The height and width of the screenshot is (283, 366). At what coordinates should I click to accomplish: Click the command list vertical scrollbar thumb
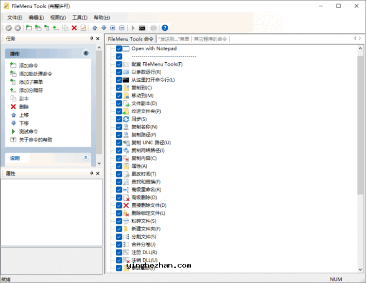(360, 125)
